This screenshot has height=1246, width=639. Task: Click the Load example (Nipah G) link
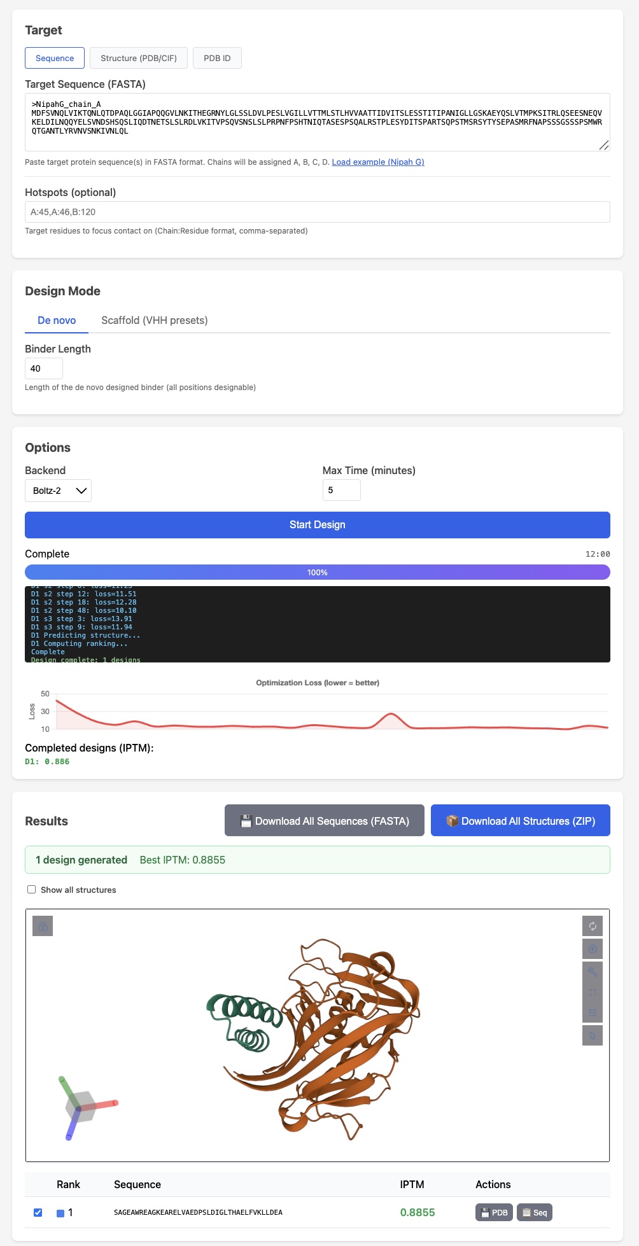click(x=377, y=162)
